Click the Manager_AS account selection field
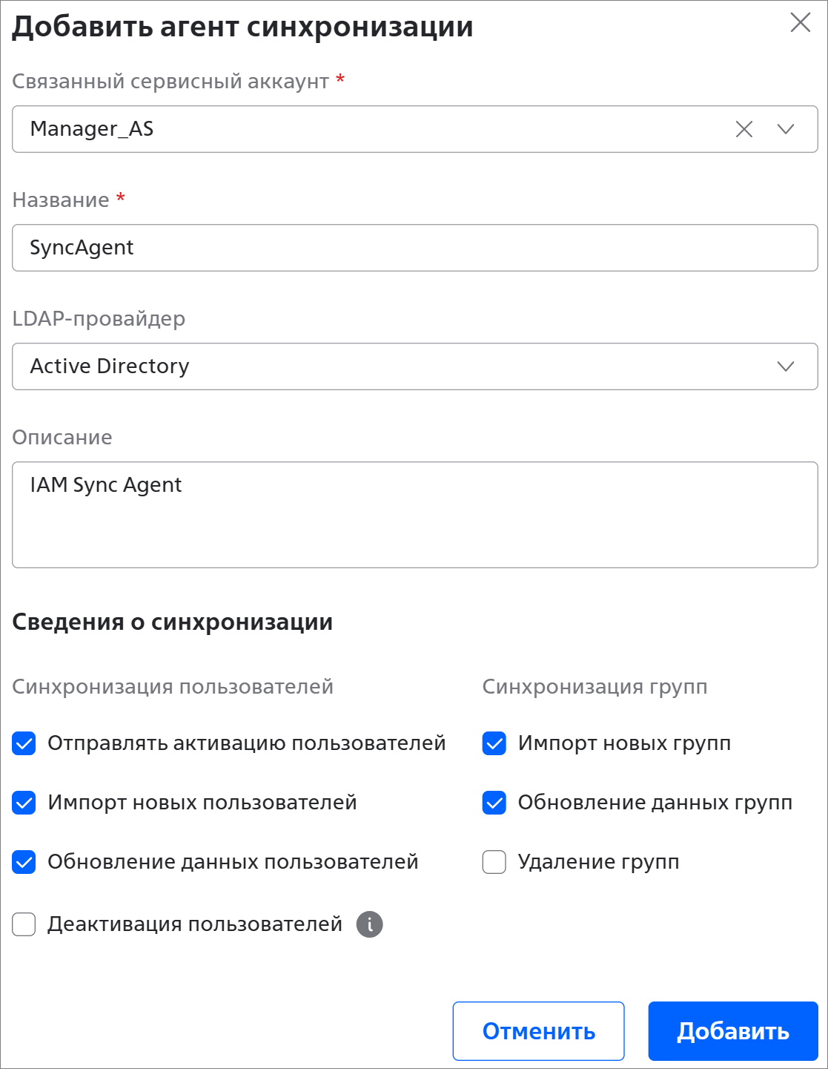This screenshot has width=828, height=1069. (x=371, y=129)
